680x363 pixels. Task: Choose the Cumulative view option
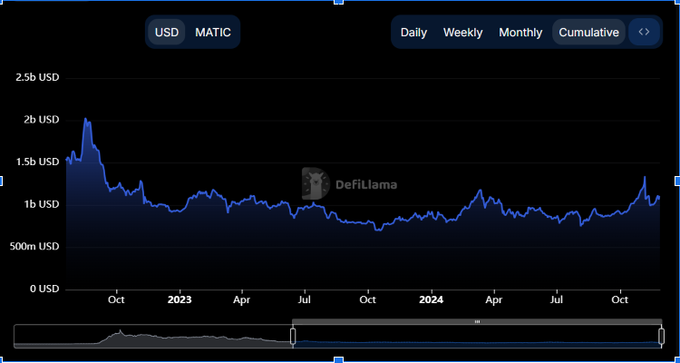coord(588,33)
